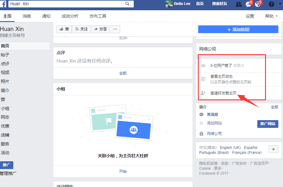
Task: Click 网络公司 link in the 简介 card
Action: point(214,133)
